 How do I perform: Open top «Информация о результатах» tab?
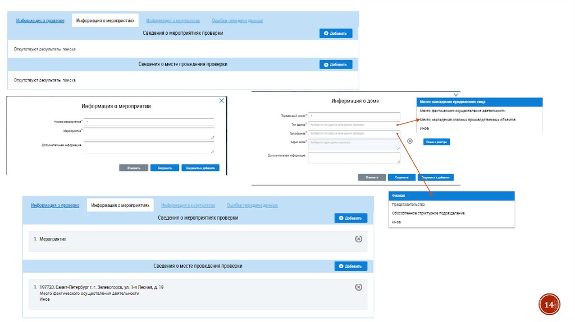point(173,21)
